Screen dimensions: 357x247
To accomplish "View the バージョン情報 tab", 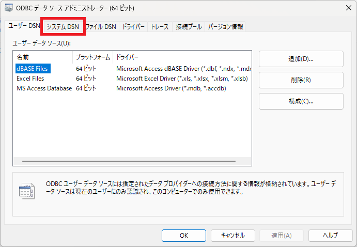I will coord(225,27).
